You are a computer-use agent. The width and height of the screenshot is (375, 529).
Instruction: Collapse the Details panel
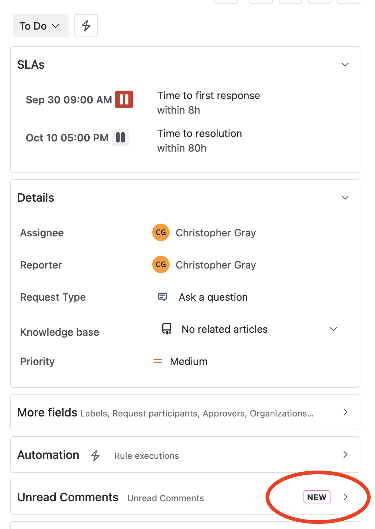pyautogui.click(x=345, y=198)
